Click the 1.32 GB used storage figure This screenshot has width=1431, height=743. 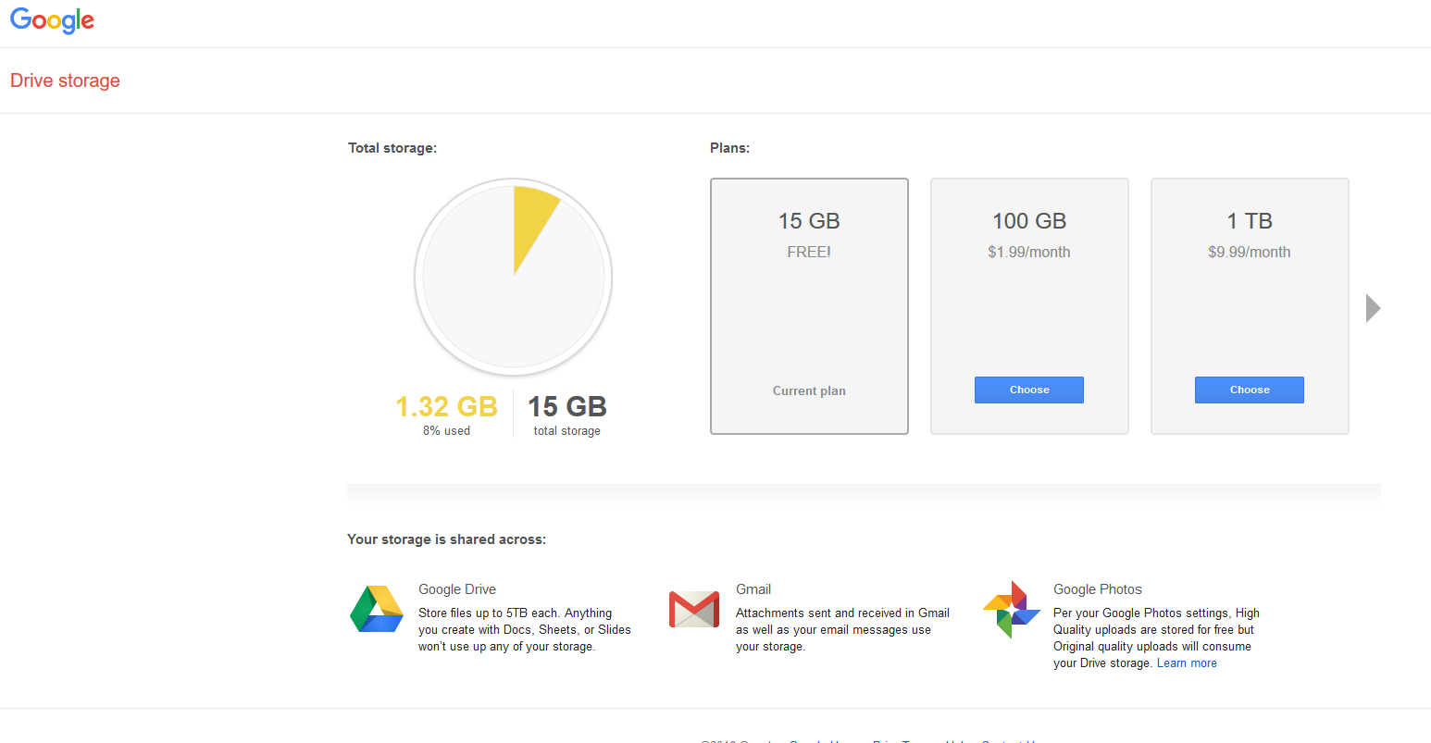pos(446,406)
